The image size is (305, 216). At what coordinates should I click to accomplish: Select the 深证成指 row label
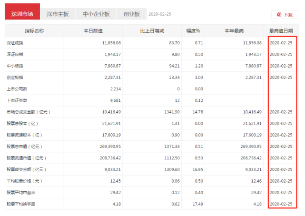(15, 43)
